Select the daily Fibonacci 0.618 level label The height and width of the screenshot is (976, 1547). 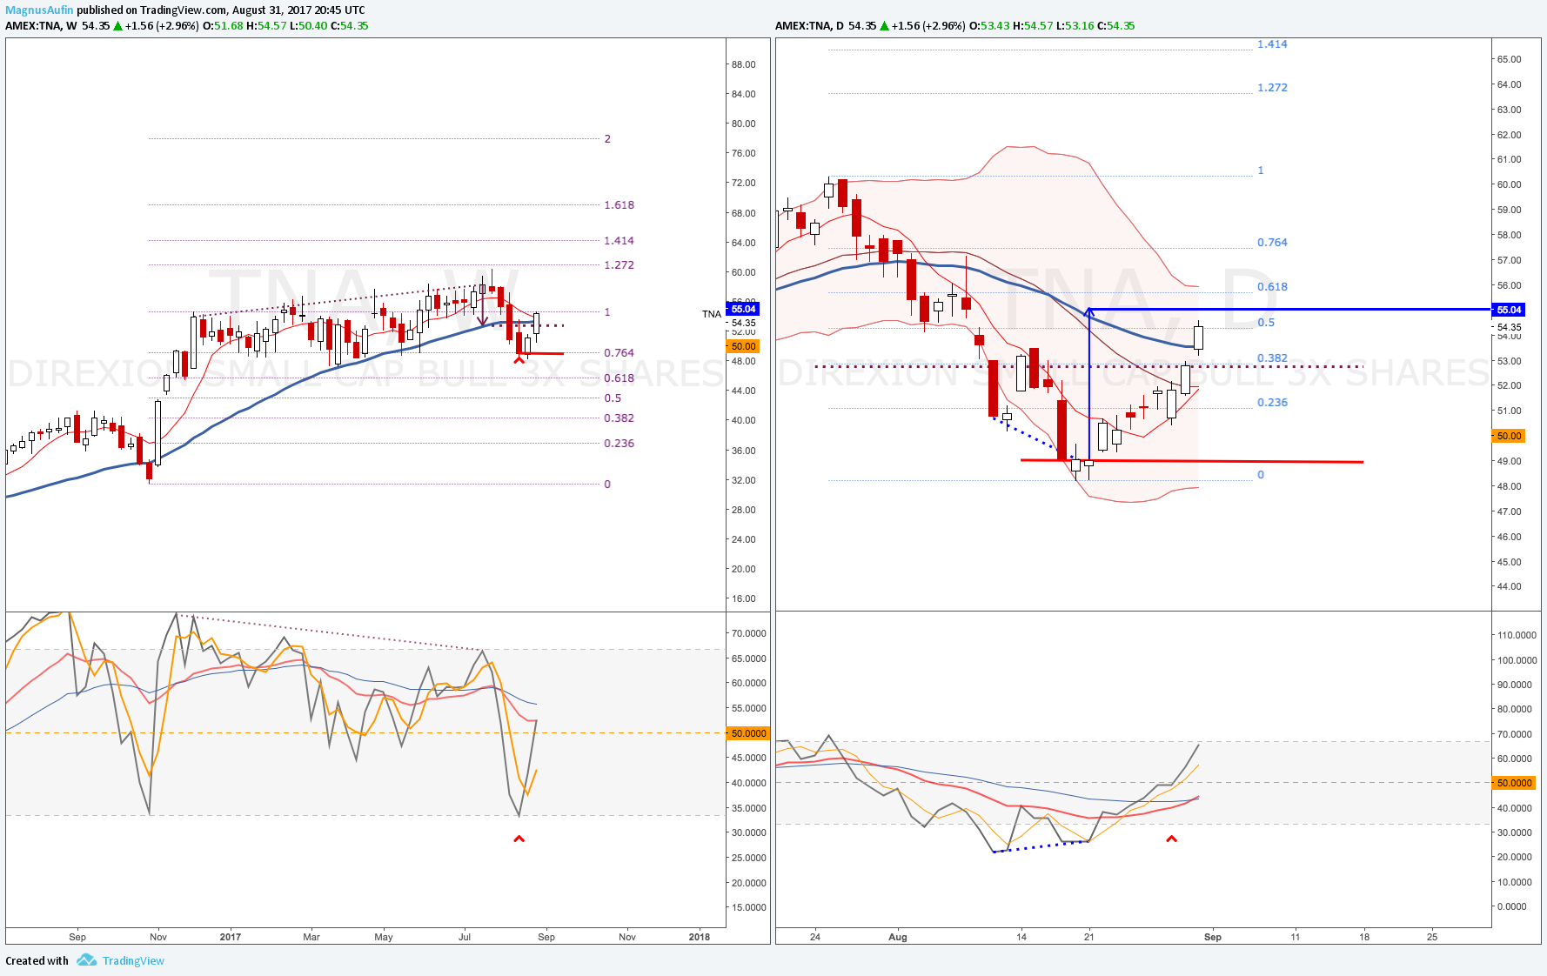1272,287
